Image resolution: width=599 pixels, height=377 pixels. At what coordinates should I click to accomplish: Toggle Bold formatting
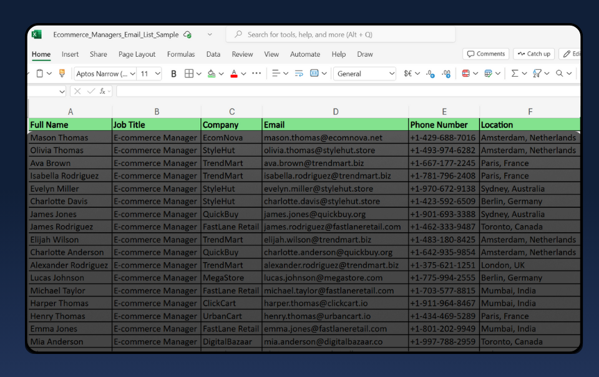[x=173, y=74]
